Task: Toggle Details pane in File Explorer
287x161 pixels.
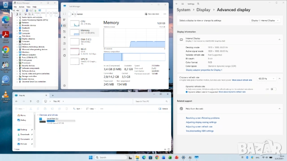Action: click(163, 109)
